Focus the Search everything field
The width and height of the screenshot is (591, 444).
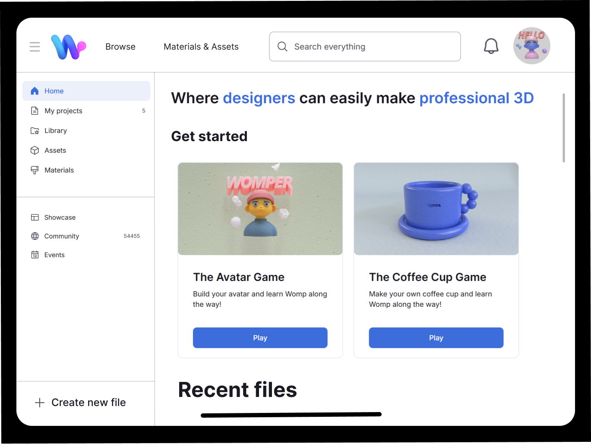pos(371,47)
